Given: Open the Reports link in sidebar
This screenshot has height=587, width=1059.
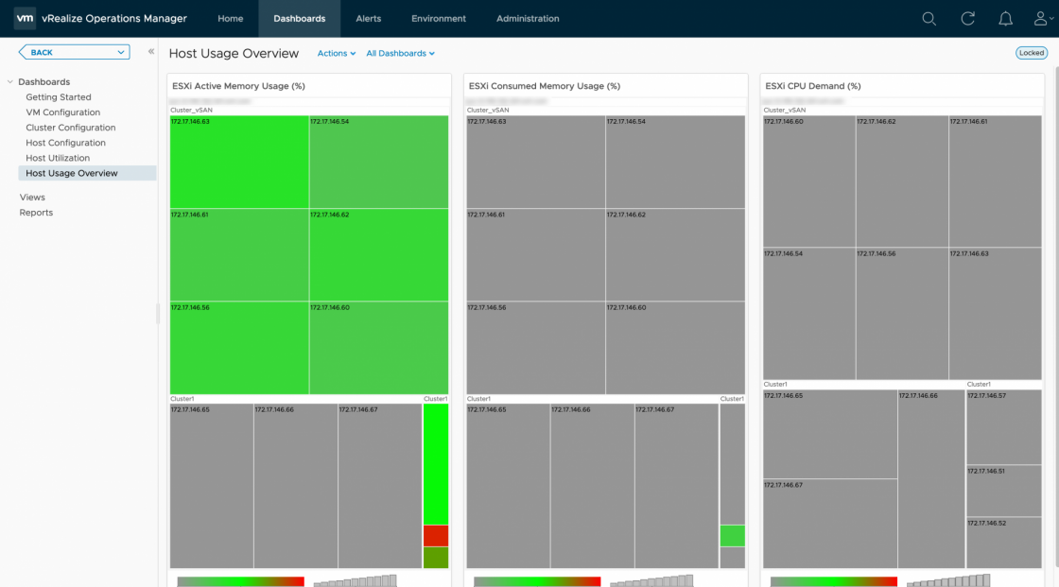Looking at the screenshot, I should click(x=36, y=213).
